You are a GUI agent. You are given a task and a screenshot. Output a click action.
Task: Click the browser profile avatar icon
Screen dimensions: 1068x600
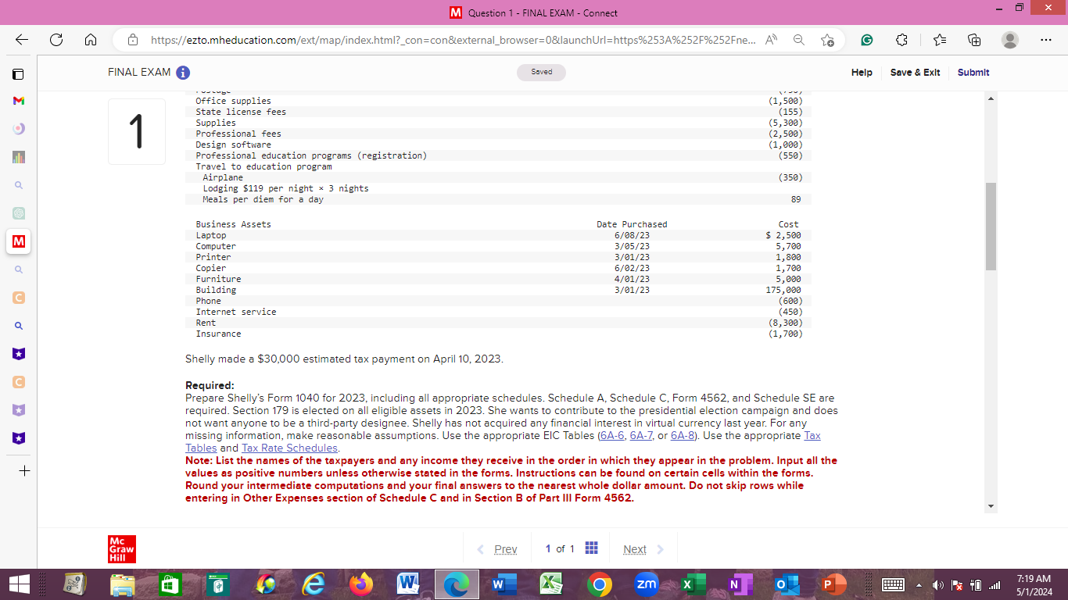[1009, 39]
